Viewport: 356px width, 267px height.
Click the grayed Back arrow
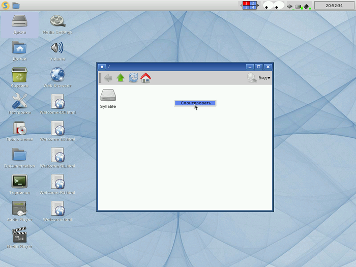point(108,78)
